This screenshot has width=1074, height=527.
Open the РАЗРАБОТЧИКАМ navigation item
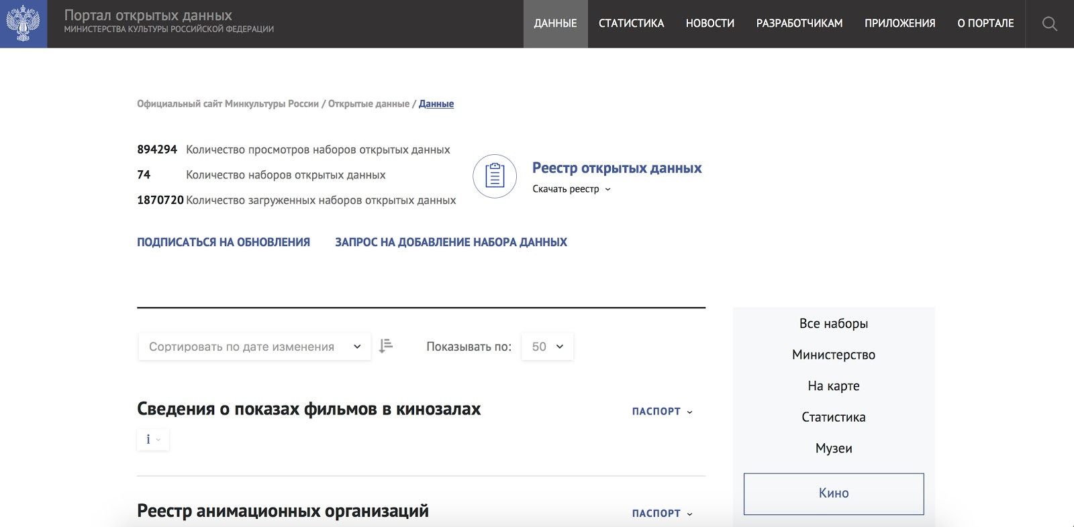(x=799, y=23)
